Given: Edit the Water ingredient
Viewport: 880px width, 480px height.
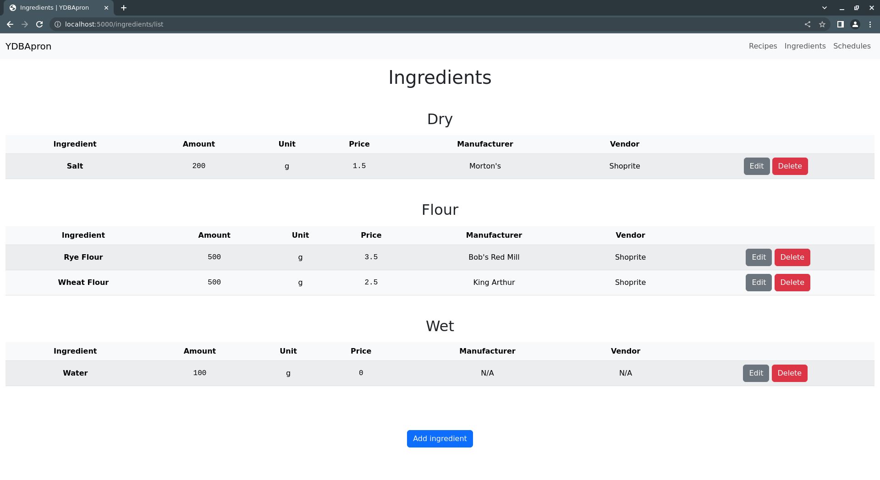Looking at the screenshot, I should (x=756, y=373).
